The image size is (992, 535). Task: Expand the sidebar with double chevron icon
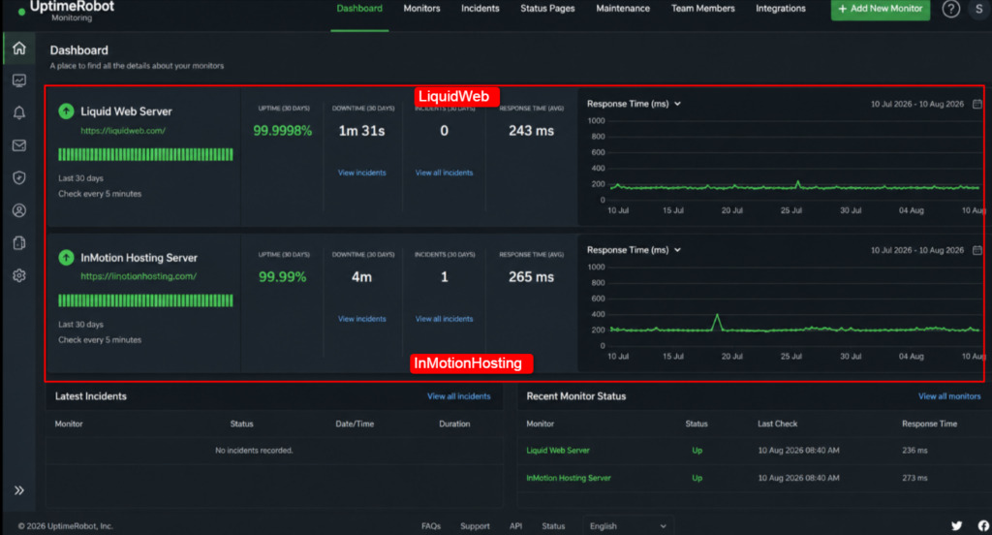[19, 490]
